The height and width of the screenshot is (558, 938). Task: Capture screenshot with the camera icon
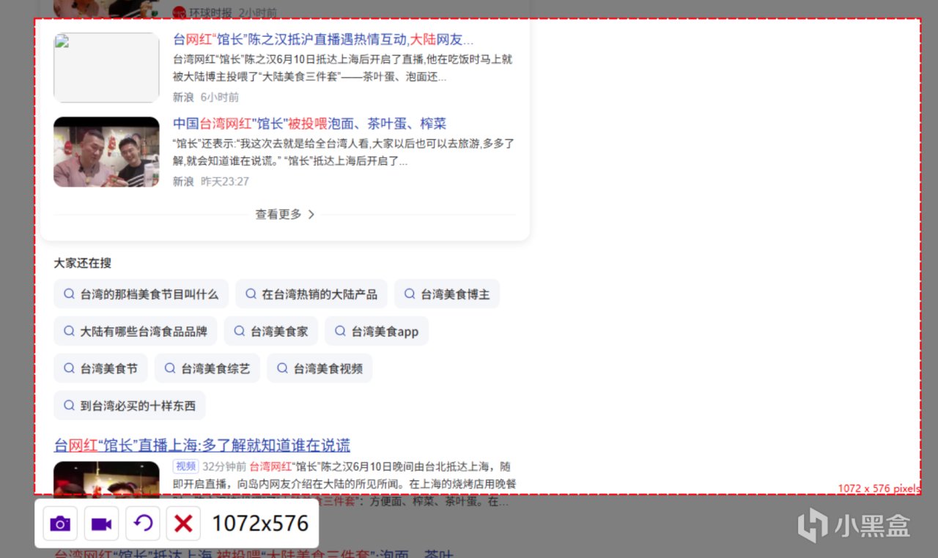click(x=60, y=524)
